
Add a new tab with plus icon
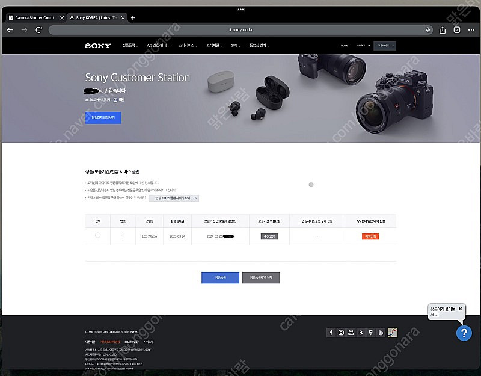(x=133, y=18)
